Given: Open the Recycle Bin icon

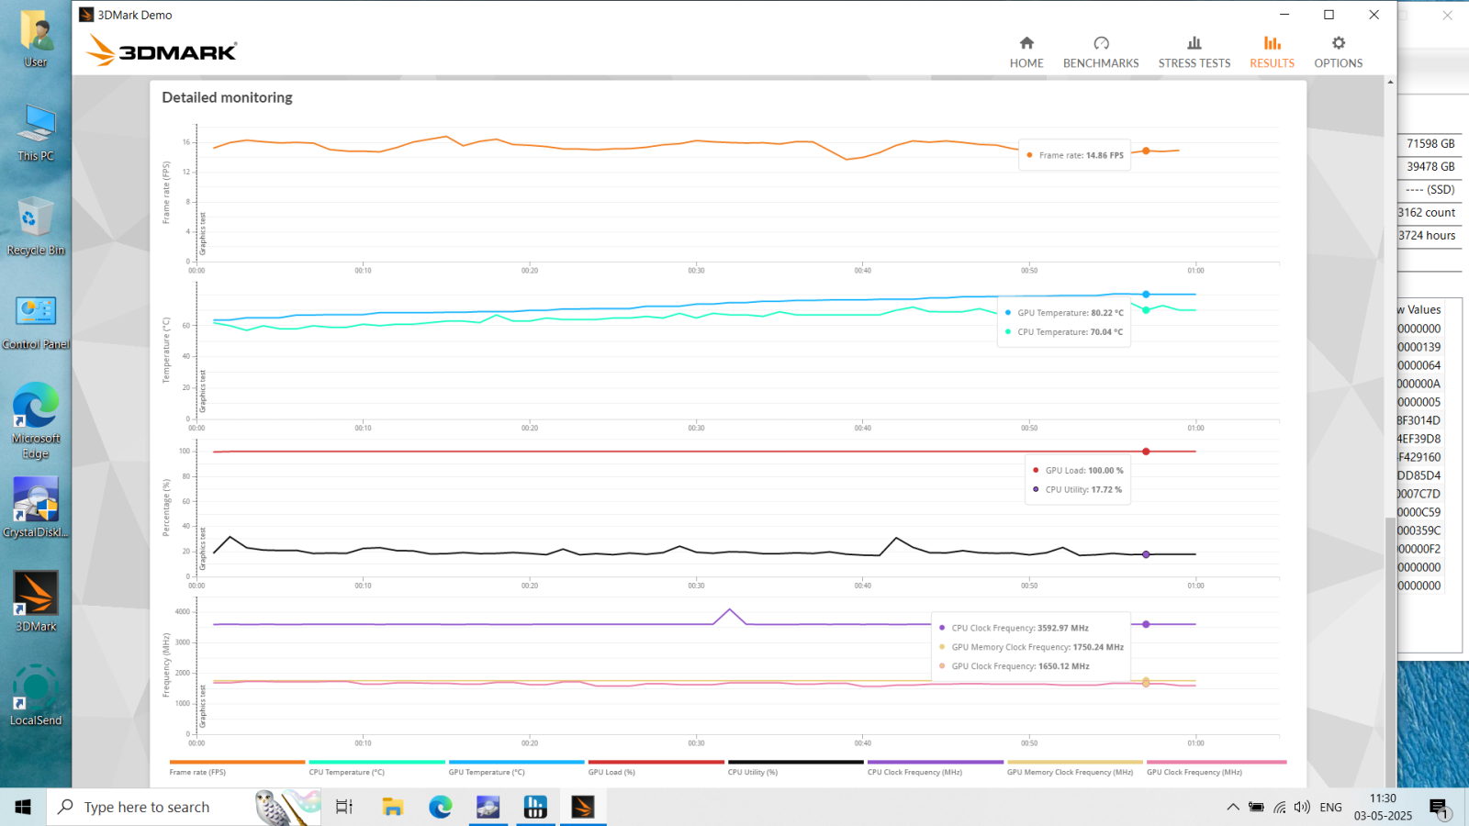Looking at the screenshot, I should point(36,227).
